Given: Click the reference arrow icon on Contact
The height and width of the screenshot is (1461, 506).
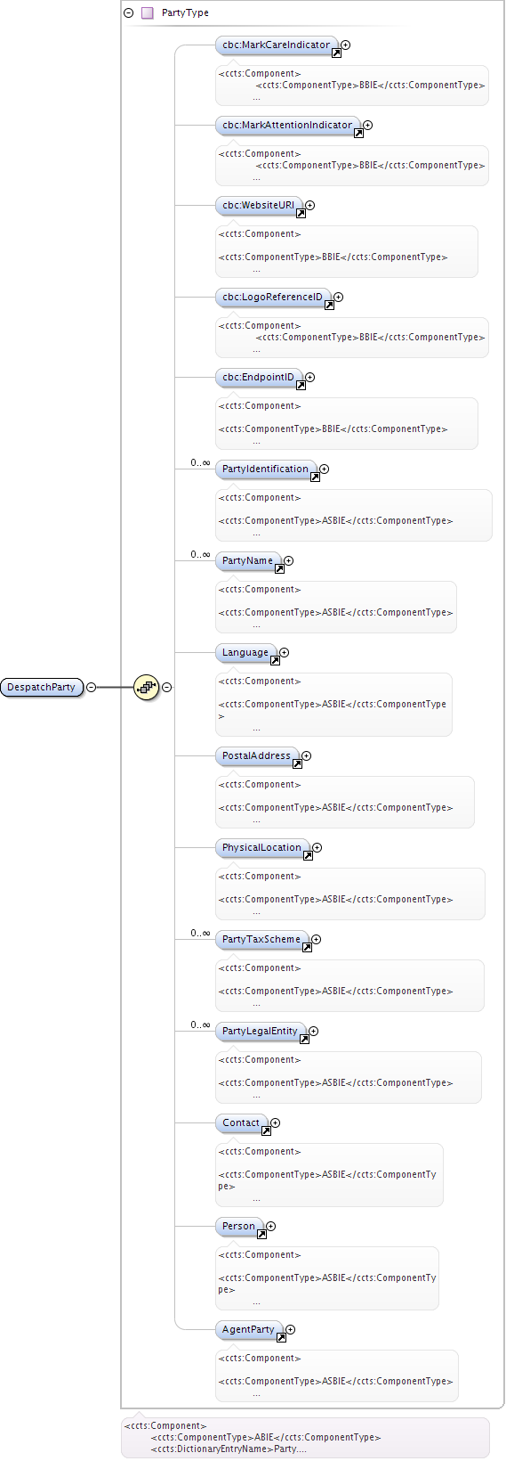Looking at the screenshot, I should 266,1131.
